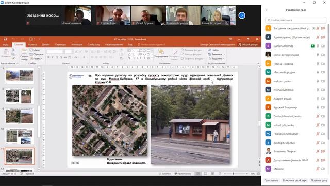
Task: Expand the shapes gallery dropdown arrow
Action: (152, 58)
